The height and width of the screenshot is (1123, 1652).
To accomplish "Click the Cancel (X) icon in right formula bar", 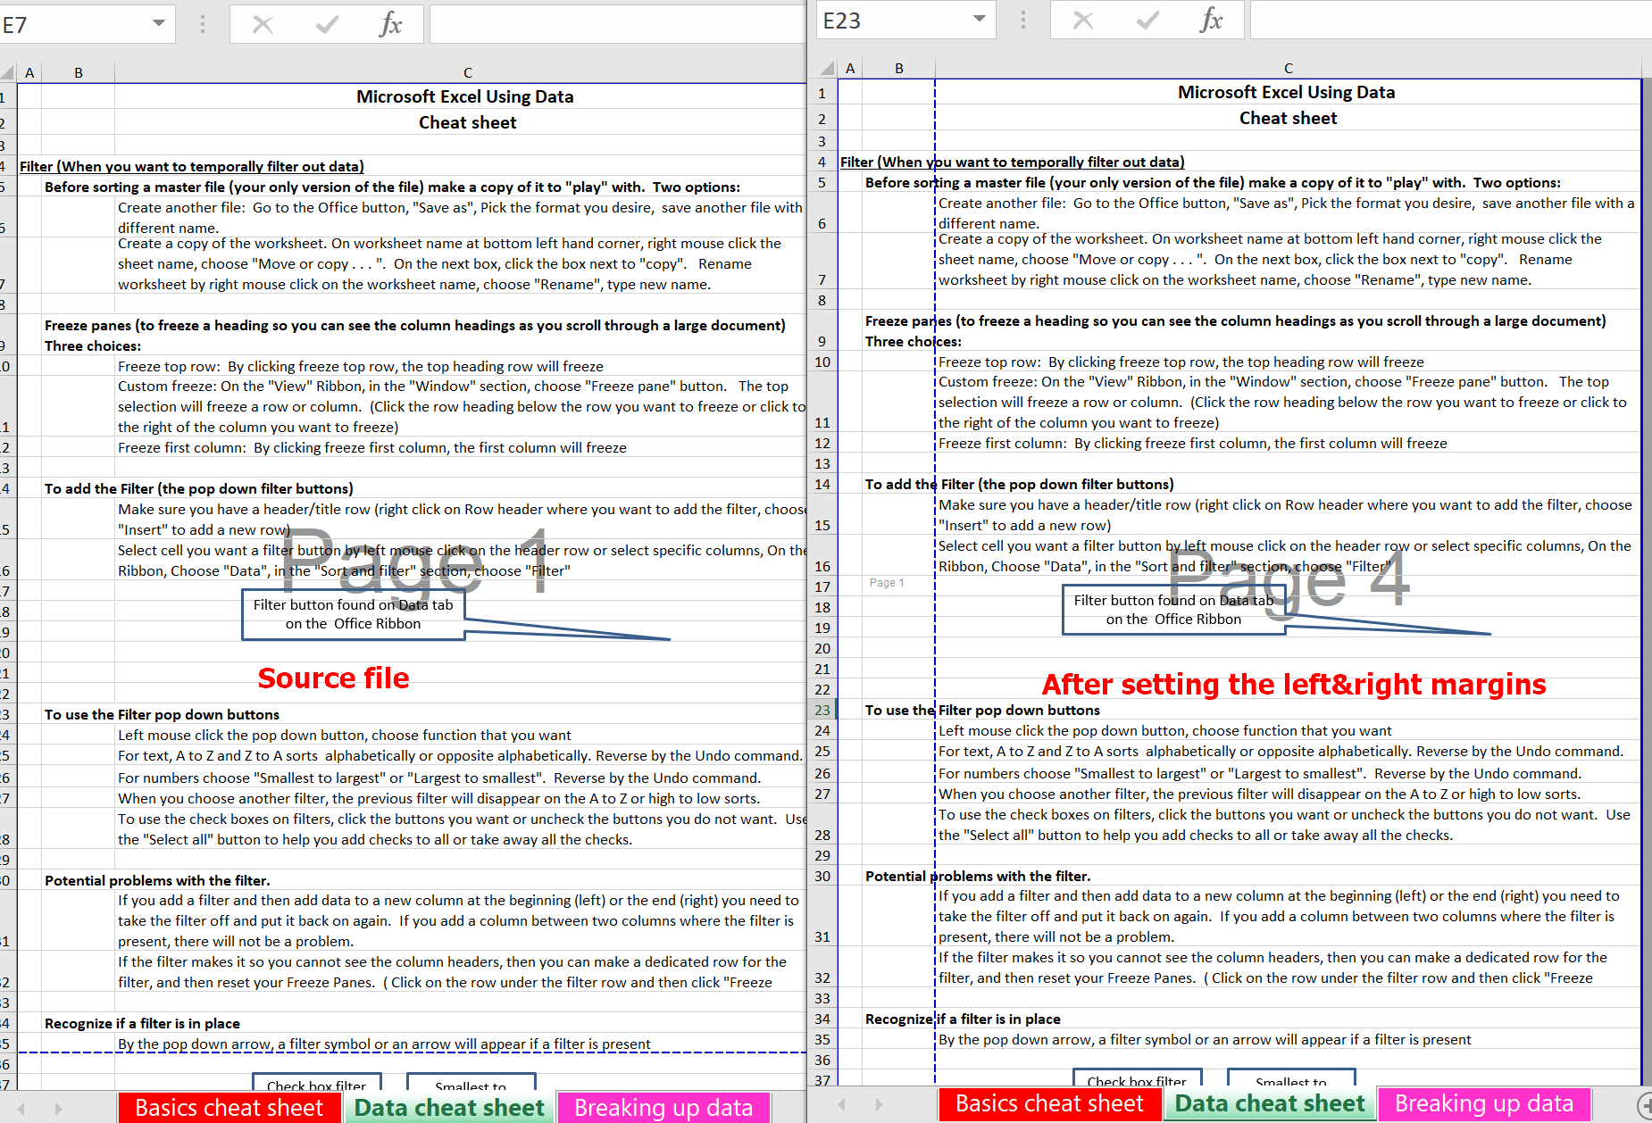I will [x=1083, y=20].
